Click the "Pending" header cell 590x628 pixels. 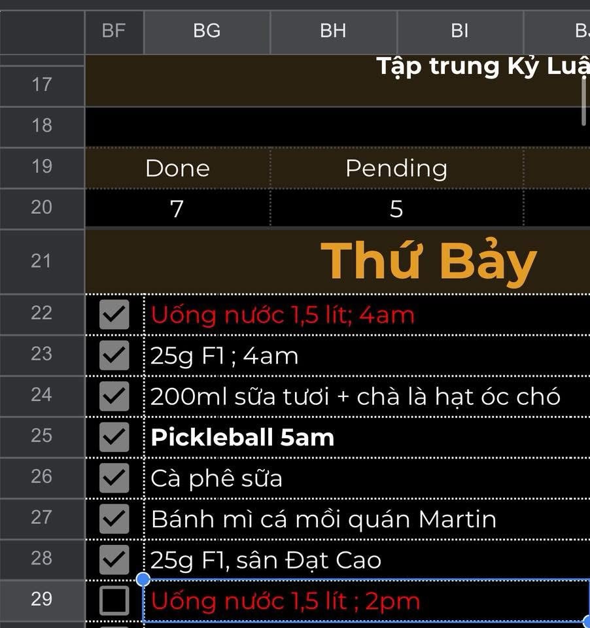click(396, 169)
